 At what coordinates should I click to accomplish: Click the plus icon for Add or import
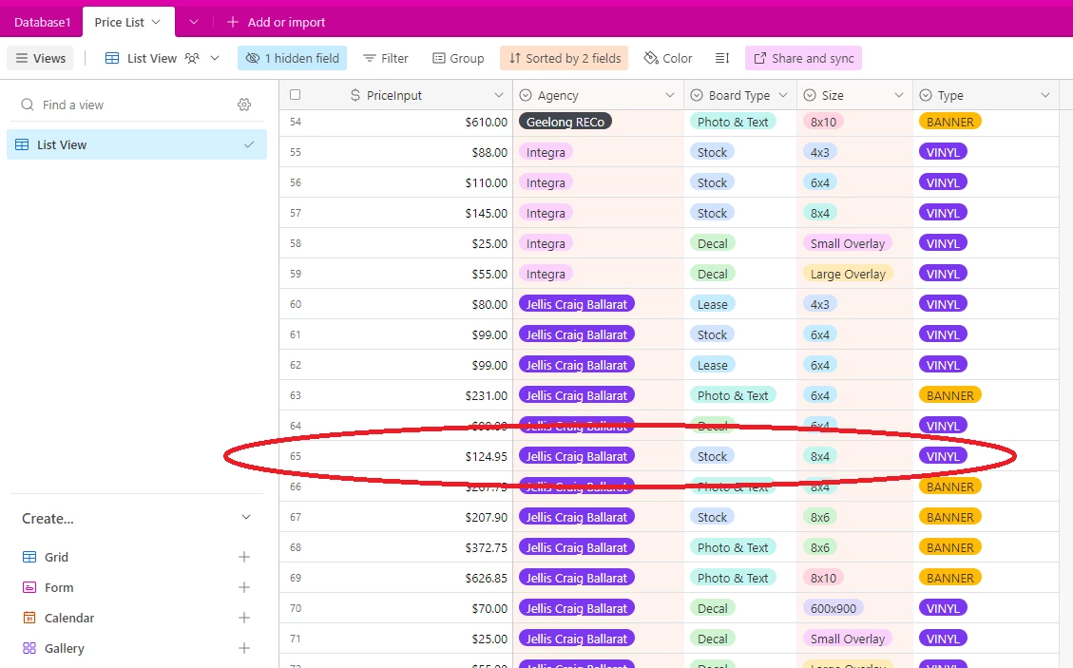pos(233,22)
